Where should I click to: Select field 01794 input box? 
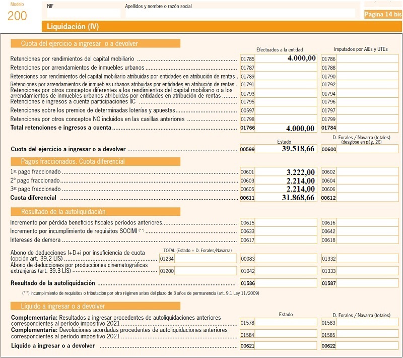(367, 94)
